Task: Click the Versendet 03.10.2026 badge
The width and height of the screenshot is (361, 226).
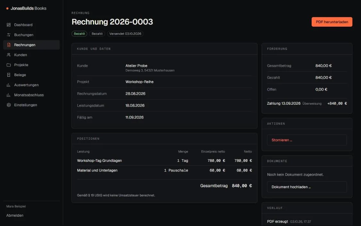Action: click(x=125, y=34)
